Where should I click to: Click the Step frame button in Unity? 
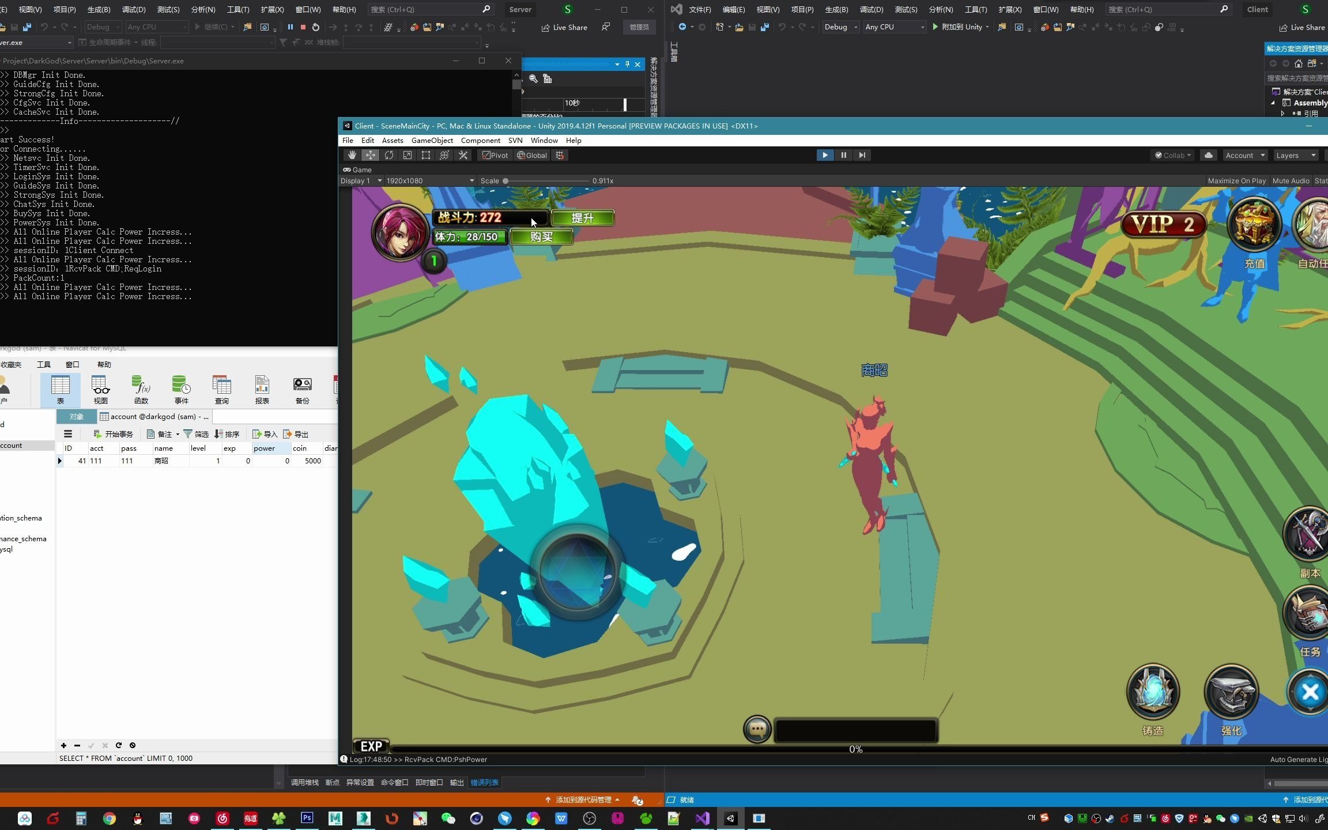coord(862,155)
